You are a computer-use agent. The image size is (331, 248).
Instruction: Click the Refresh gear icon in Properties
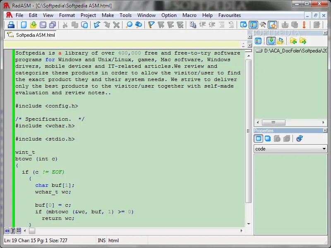299,138
